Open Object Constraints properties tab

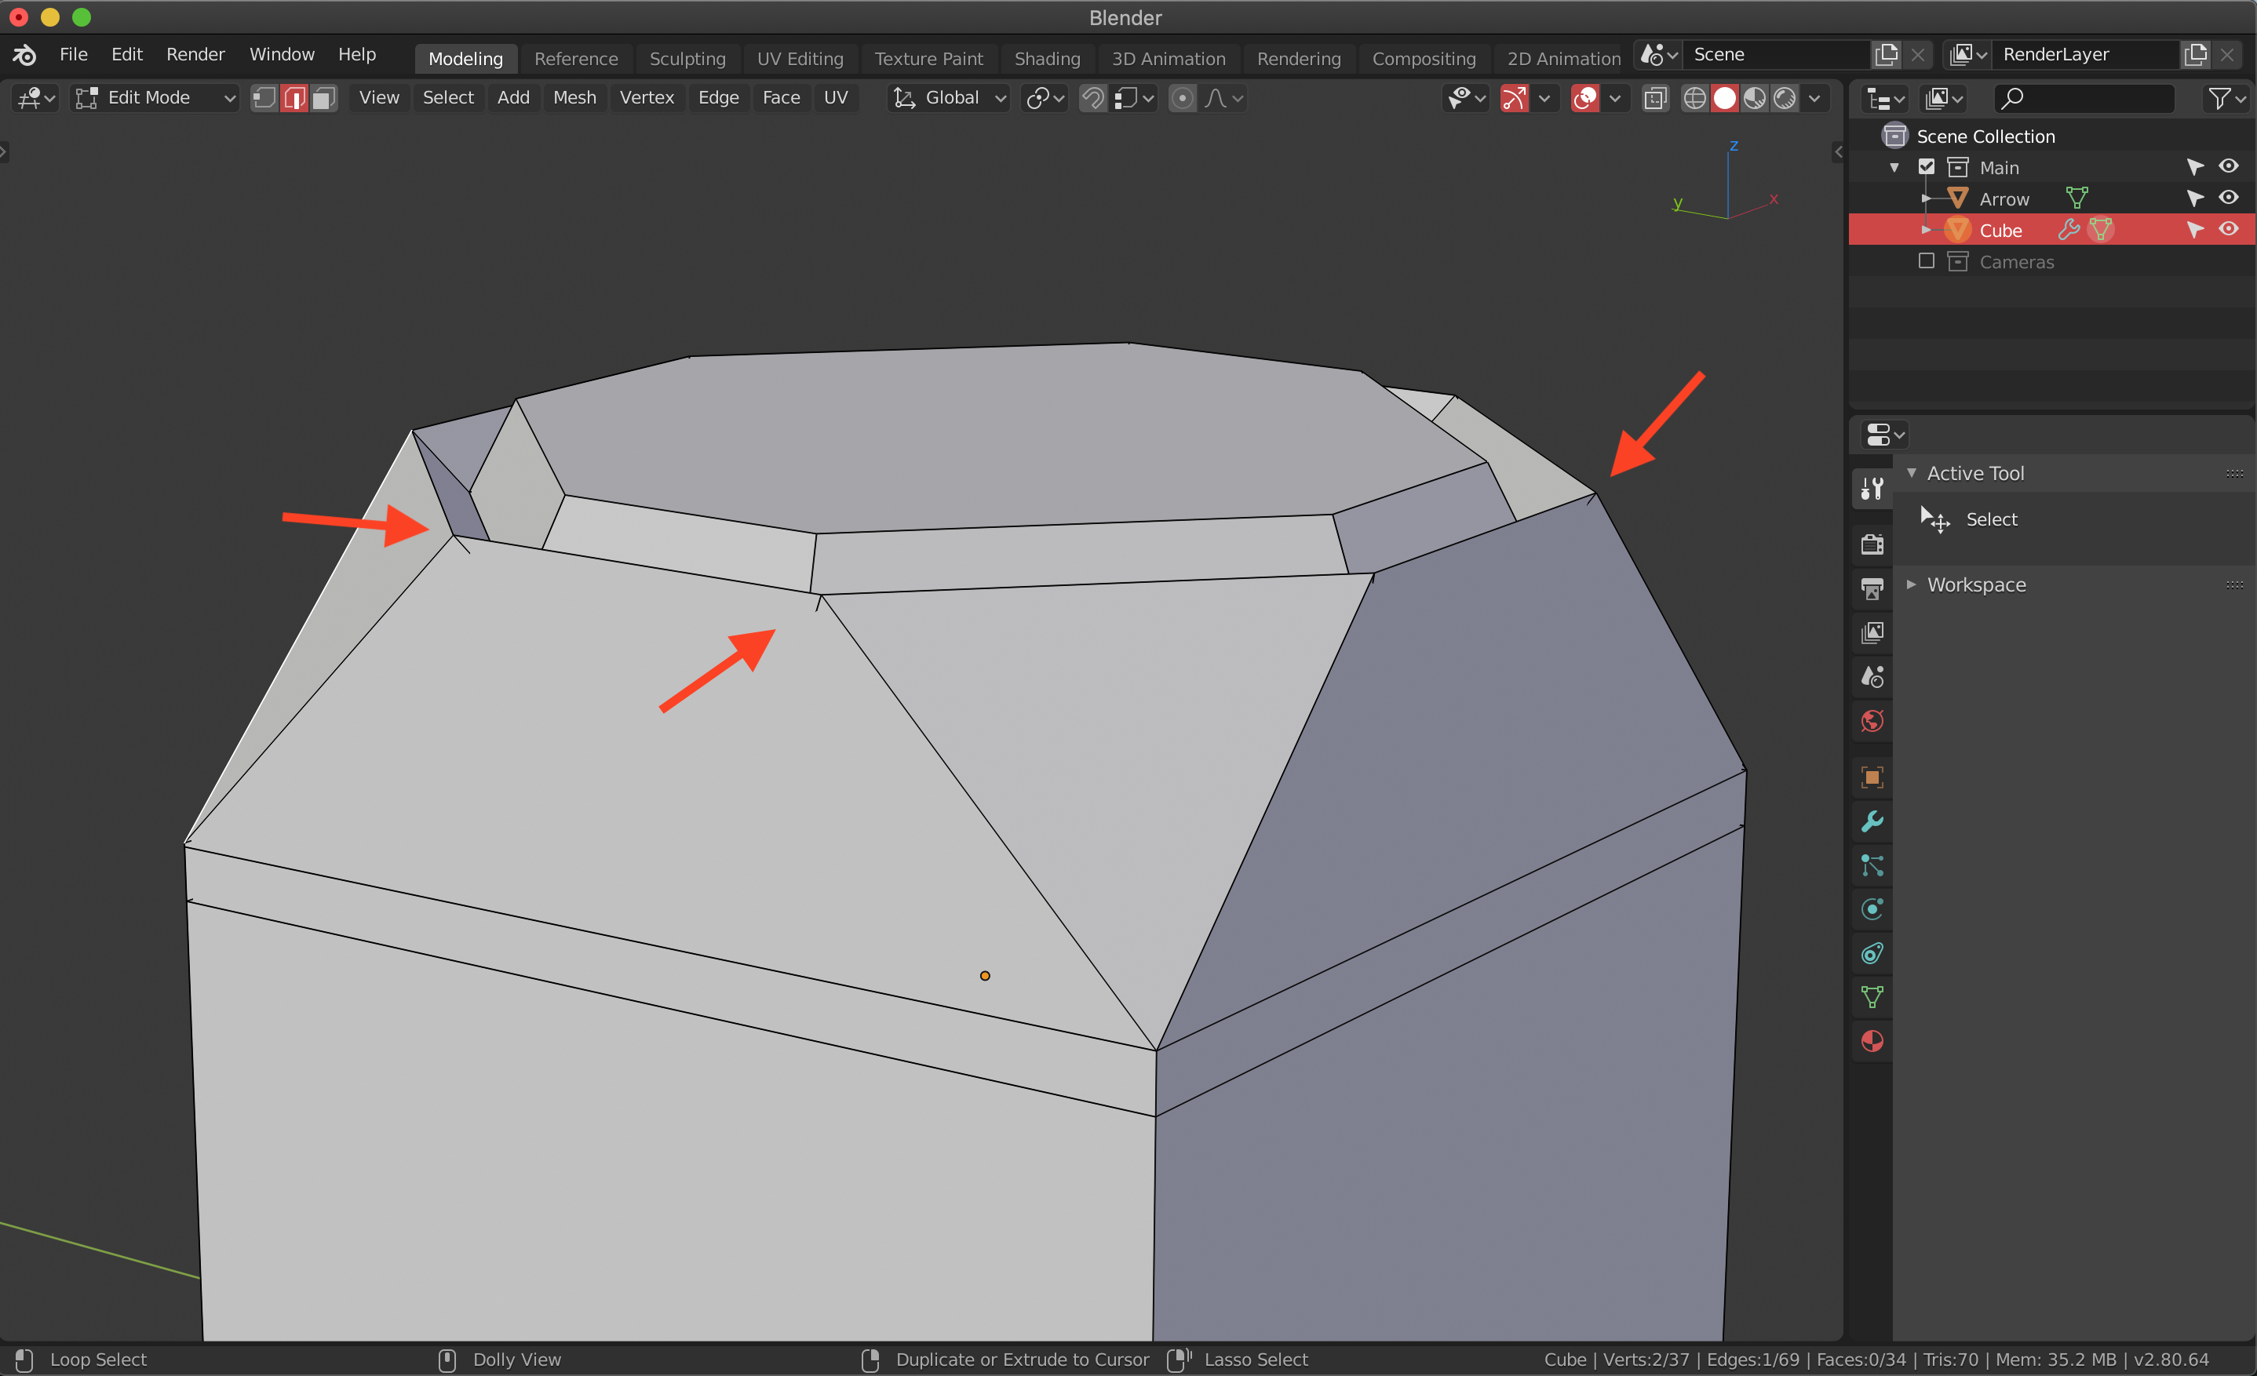1872,953
